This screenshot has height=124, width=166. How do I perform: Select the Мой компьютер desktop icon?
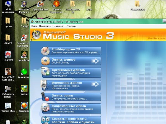coord(8,7)
